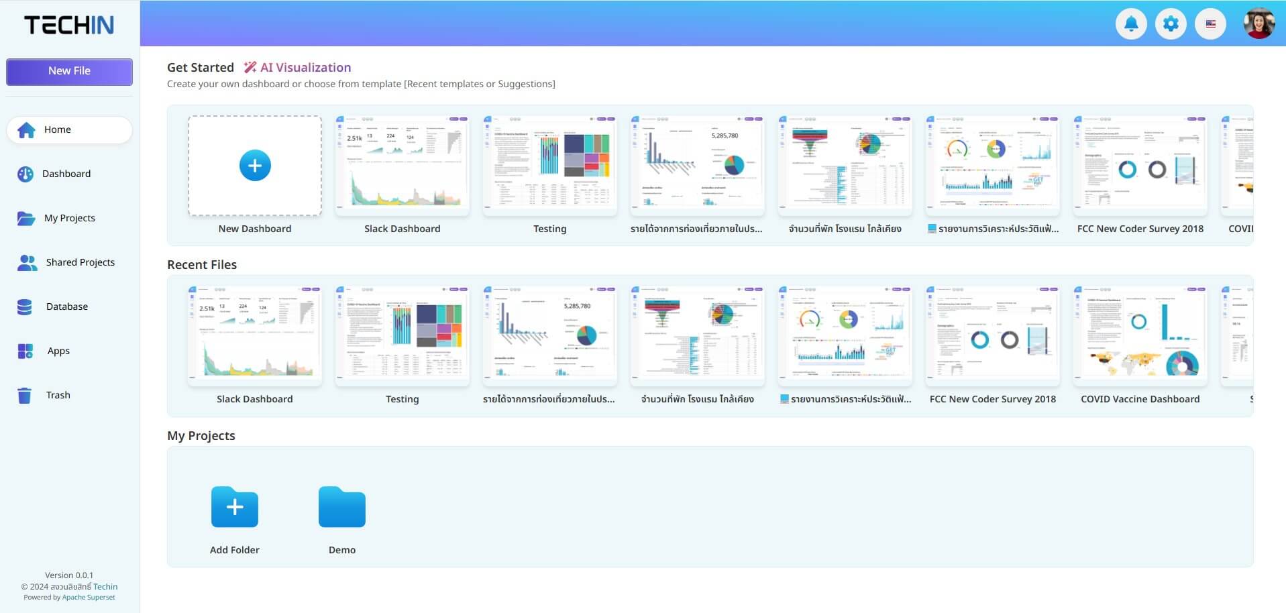Follow the Apache Superset footer link

[x=89, y=597]
